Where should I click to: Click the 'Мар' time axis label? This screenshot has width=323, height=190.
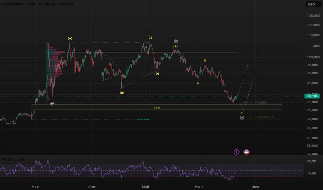tap(35, 187)
